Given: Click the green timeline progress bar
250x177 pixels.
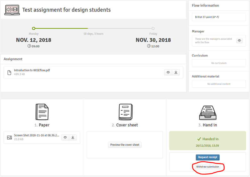Looking at the screenshot, I should (x=61, y=28).
